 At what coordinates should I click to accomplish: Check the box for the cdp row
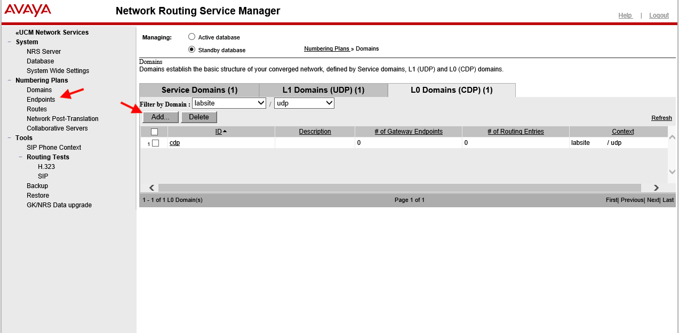(x=156, y=143)
